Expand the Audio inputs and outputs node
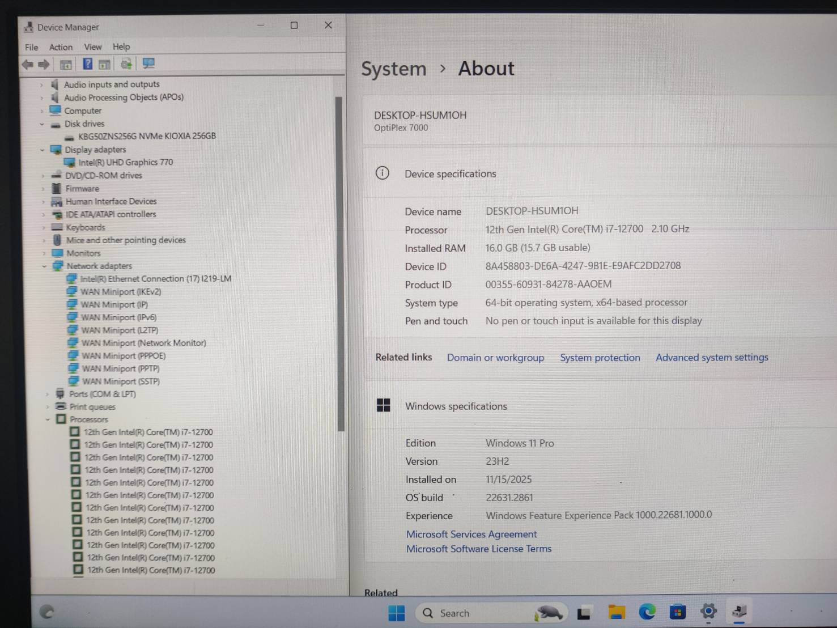Viewport: 837px width, 628px height. tap(41, 84)
